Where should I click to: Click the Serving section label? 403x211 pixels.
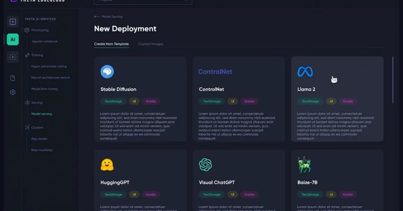pos(37,103)
